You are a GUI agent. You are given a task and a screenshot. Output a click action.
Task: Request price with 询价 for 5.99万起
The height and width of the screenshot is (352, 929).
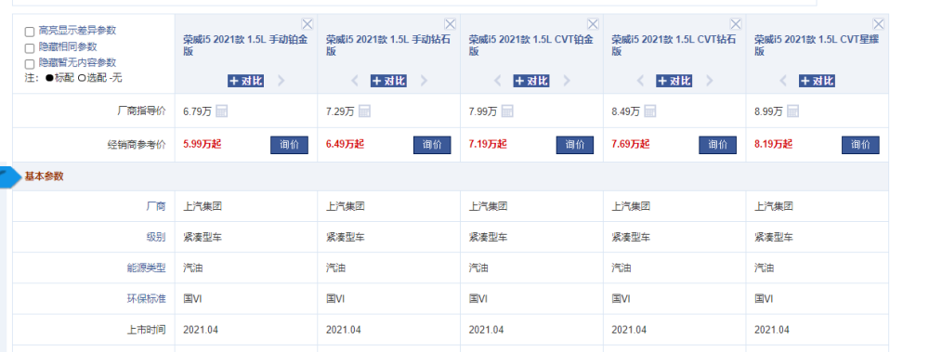click(289, 145)
